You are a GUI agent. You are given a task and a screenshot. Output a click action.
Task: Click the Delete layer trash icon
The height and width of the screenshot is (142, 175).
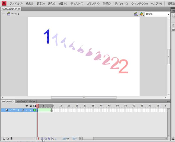tap(11, 138)
